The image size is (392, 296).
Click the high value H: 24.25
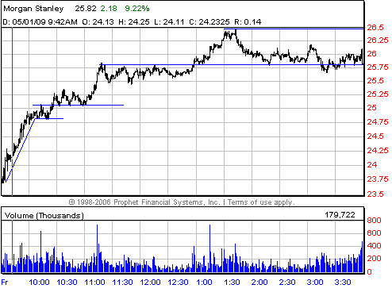[x=134, y=21]
